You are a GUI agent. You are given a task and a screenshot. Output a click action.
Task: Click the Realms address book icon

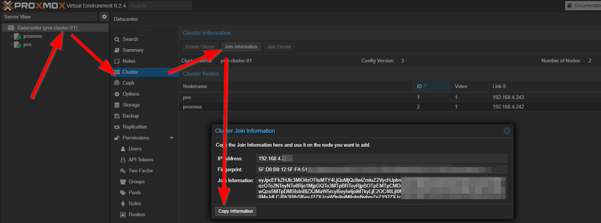click(123, 215)
